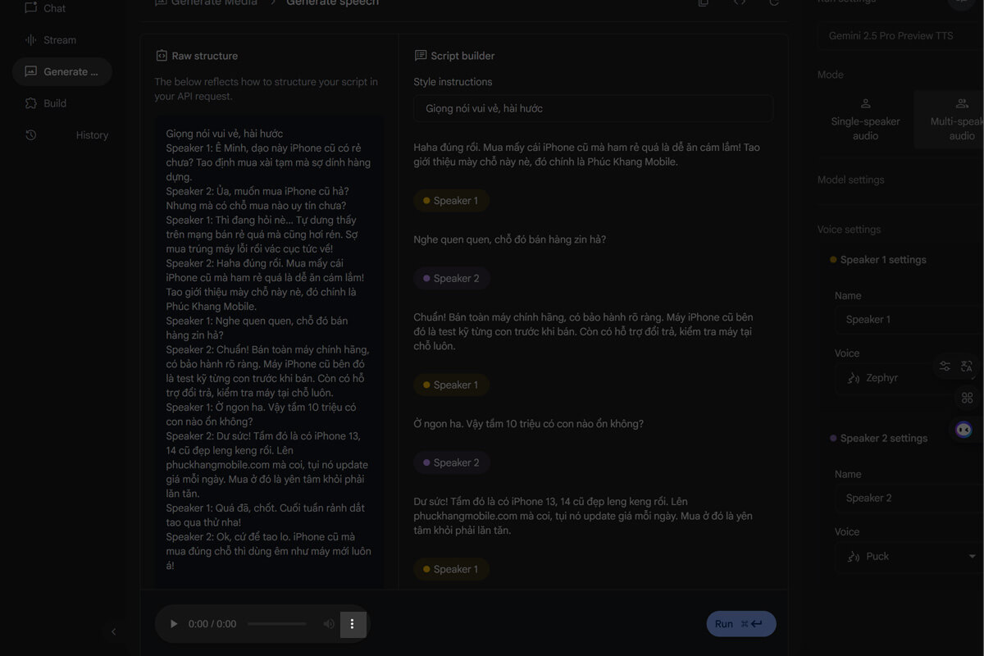Image resolution: width=984 pixels, height=656 pixels.
Task: Play the generated audio
Action: 173,624
